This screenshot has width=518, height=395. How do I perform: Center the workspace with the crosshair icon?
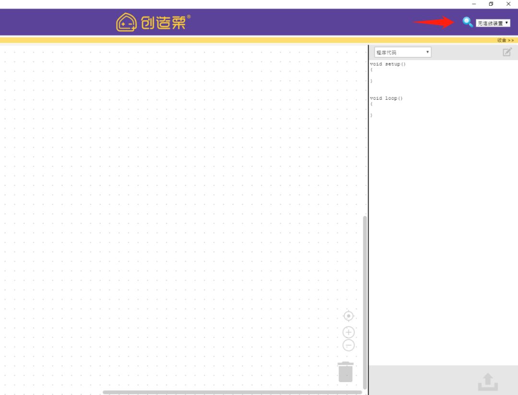click(x=349, y=316)
